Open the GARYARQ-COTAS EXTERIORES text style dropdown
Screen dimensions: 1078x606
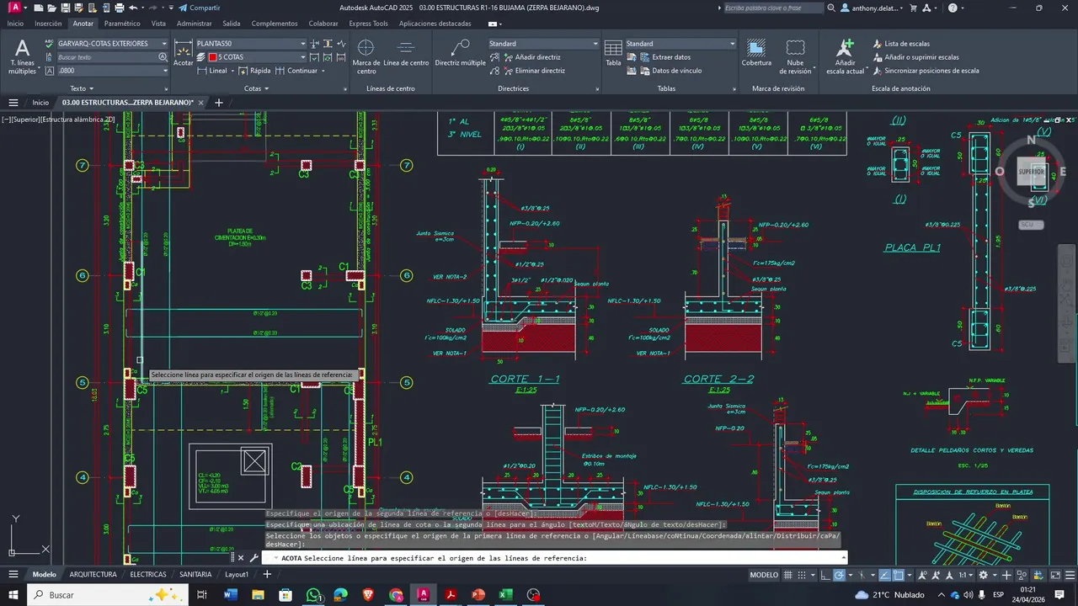pos(166,44)
